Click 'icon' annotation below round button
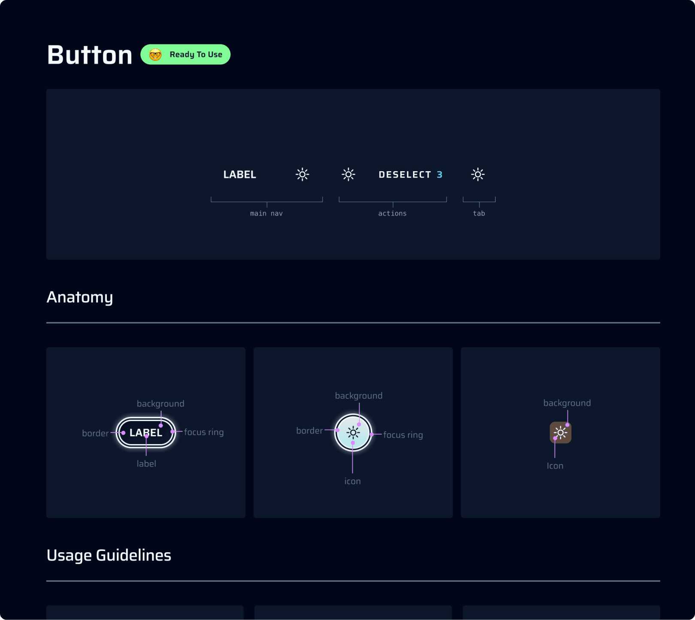Screen dimensions: 695x620 pos(353,481)
